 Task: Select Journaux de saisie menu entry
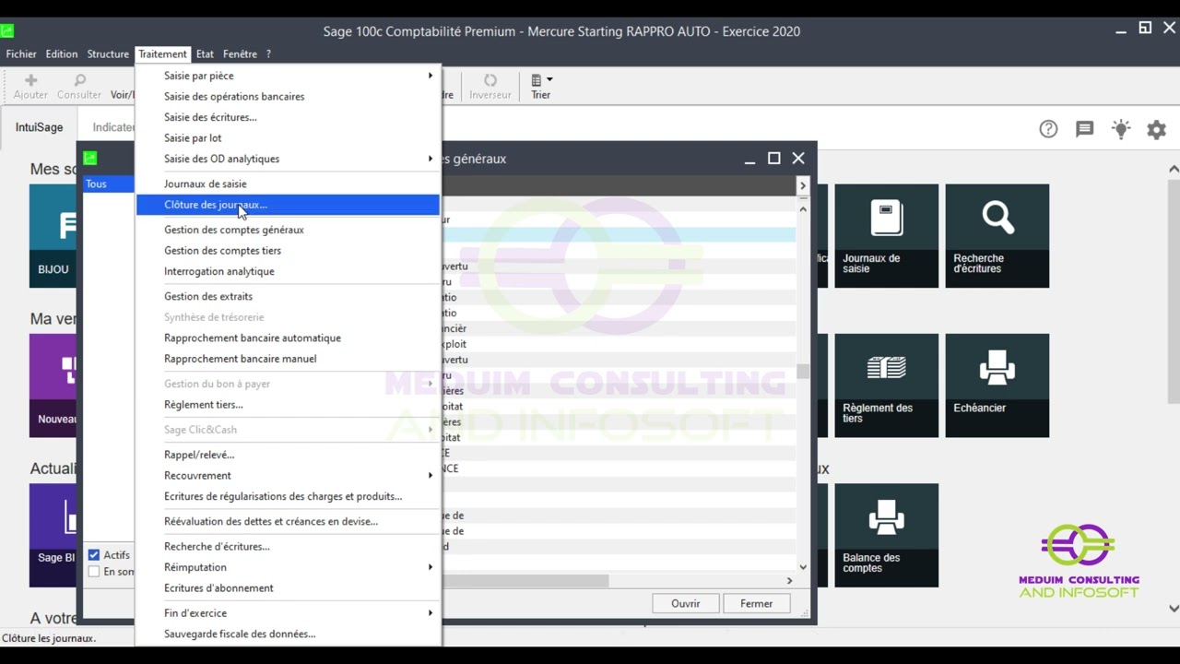pyautogui.click(x=288, y=184)
